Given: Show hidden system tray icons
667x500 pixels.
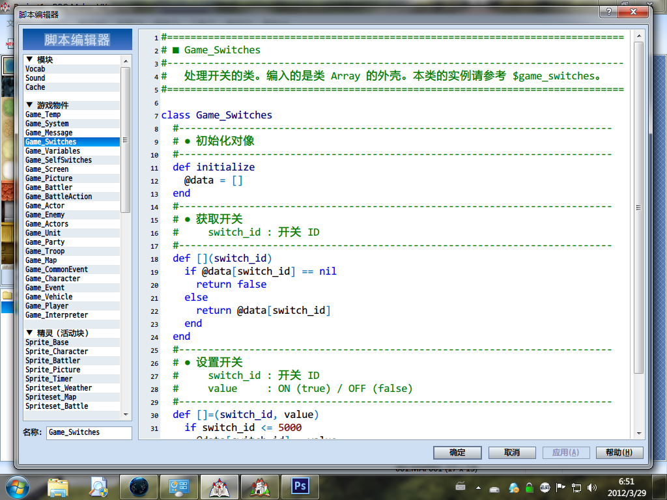Looking at the screenshot, I should pyautogui.click(x=479, y=487).
